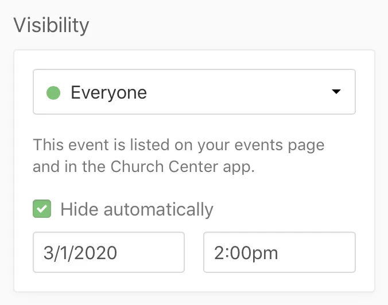Click the 3/1/2020 date field
Image resolution: width=388 pixels, height=305 pixels.
point(108,252)
